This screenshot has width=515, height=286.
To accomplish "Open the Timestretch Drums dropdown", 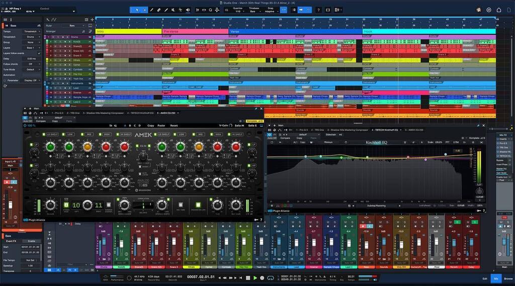I will click(32, 37).
